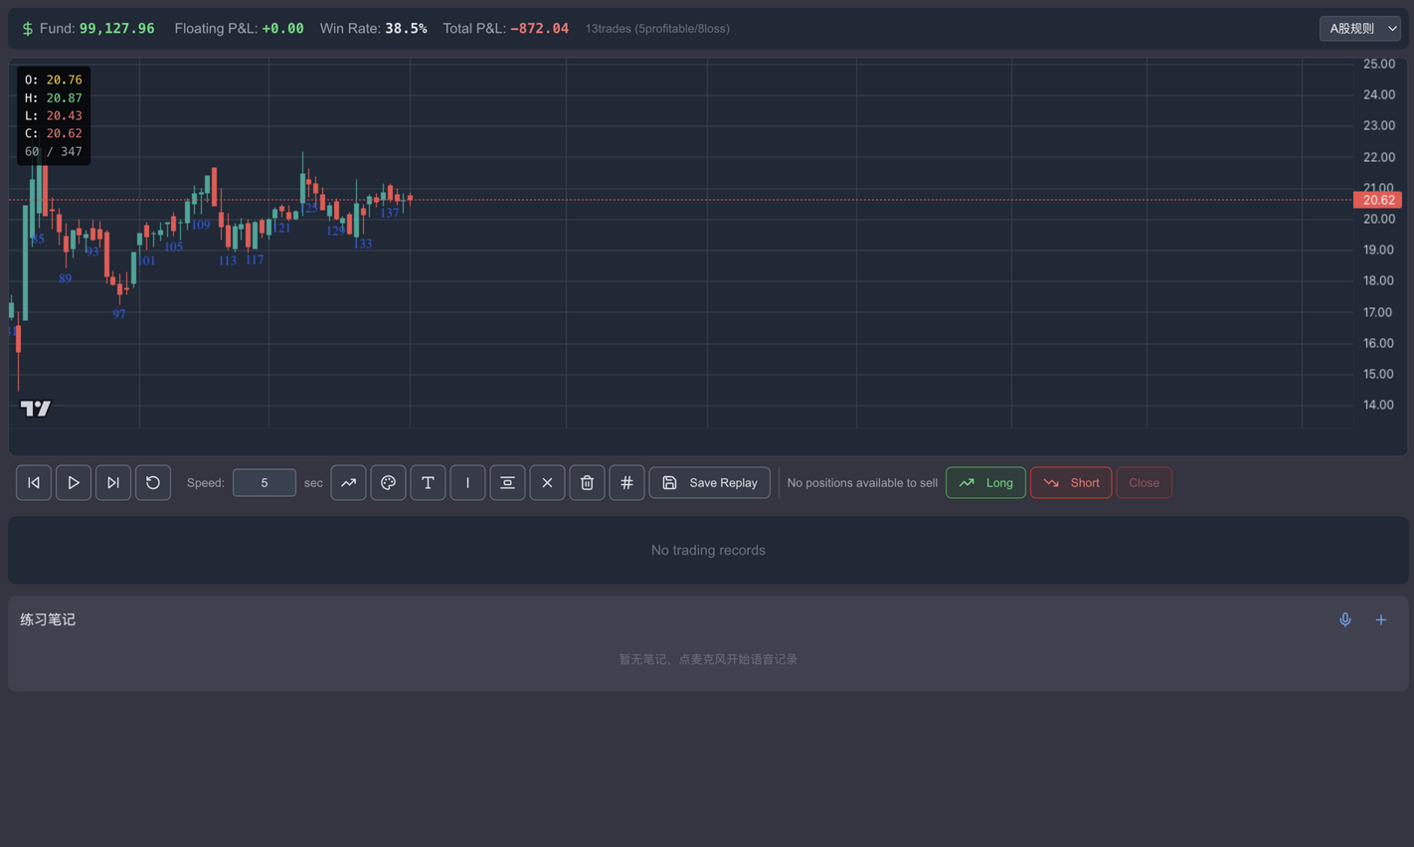Click the X cancel drawing icon
1414x847 pixels.
coord(547,483)
